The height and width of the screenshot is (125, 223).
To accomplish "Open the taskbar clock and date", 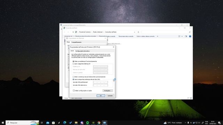I will pyautogui.click(x=213, y=123).
